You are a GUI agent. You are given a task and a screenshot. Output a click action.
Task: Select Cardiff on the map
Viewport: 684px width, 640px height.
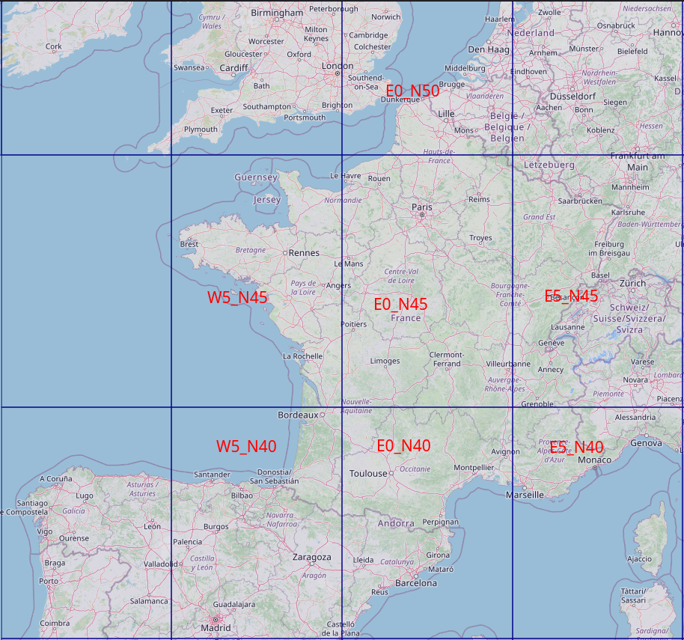pyautogui.click(x=233, y=68)
